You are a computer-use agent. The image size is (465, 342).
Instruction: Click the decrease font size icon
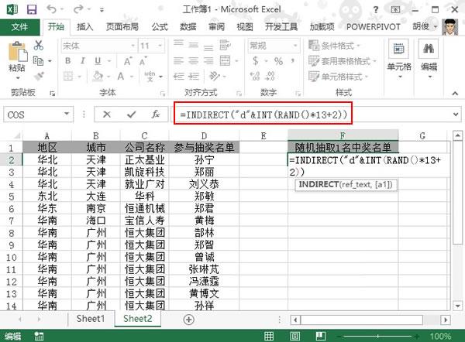(143, 62)
